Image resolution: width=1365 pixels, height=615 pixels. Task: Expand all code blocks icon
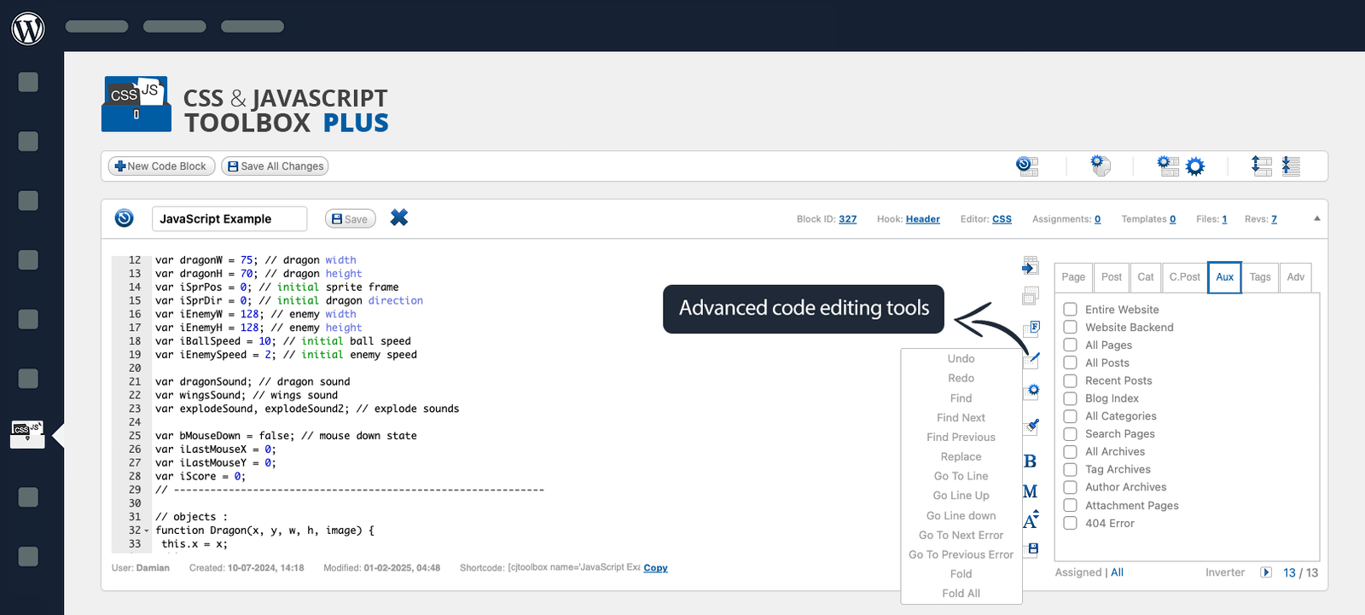1261,165
